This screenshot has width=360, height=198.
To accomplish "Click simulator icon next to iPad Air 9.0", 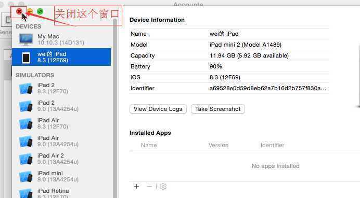I will (x=25, y=142).
